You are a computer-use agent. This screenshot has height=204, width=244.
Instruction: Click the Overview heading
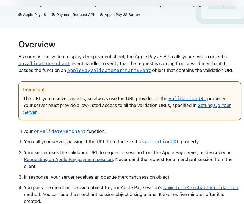(x=37, y=44)
